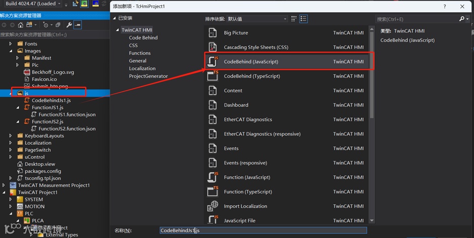Click scroll down arrow of template list

coord(372,221)
